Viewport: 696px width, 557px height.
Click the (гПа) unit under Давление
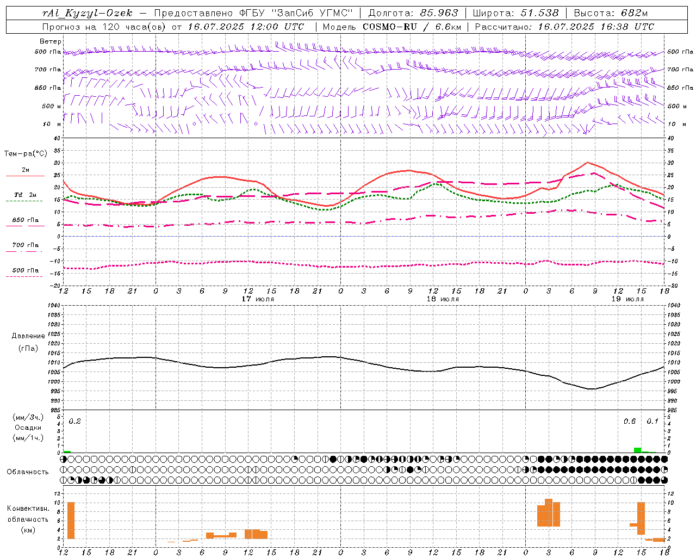pos(28,349)
